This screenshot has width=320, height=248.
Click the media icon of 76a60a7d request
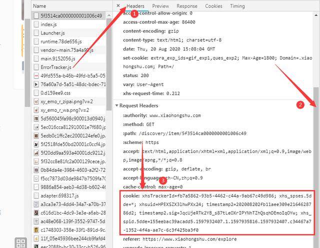pyautogui.click(x=36, y=84)
